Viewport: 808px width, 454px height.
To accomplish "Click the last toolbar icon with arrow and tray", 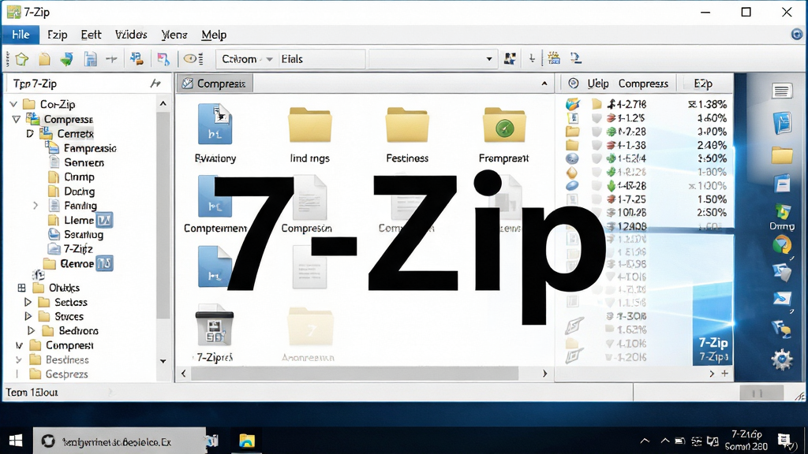I will click(x=575, y=58).
